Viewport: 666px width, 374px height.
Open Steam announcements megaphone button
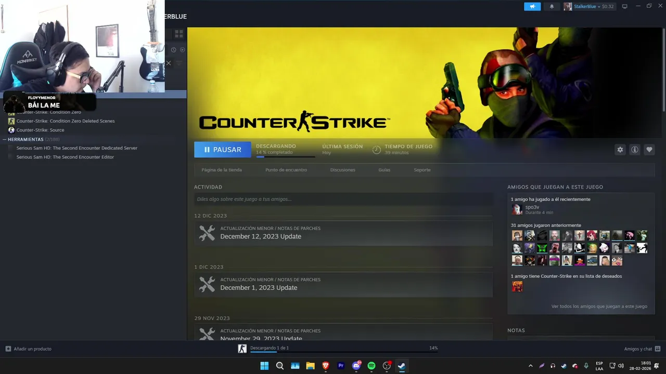532,6
